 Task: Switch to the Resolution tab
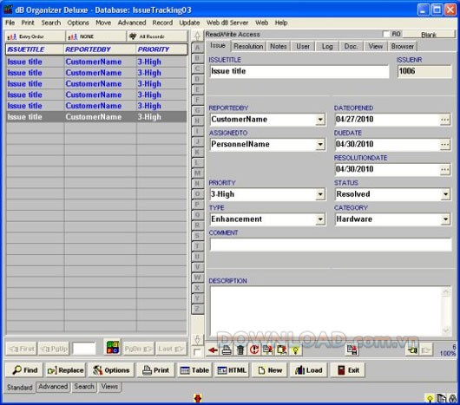pyautogui.click(x=248, y=46)
